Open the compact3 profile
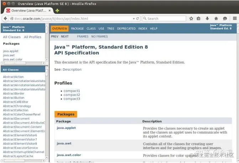This screenshot has height=163, width=239. 72,99
